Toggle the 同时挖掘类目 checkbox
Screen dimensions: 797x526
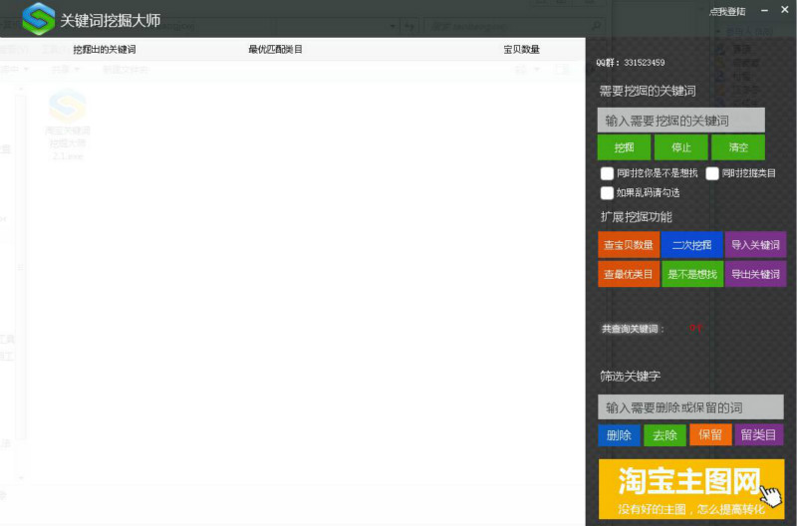pyautogui.click(x=712, y=173)
